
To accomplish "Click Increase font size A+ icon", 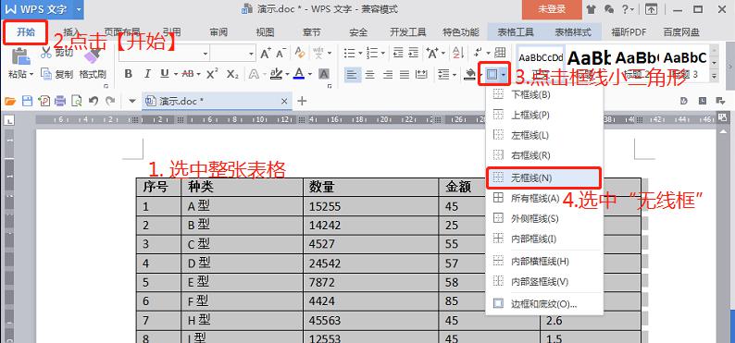I will point(266,53).
